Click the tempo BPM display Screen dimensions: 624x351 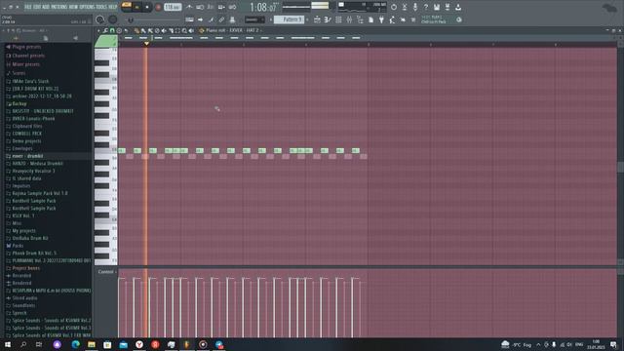[x=173, y=7]
